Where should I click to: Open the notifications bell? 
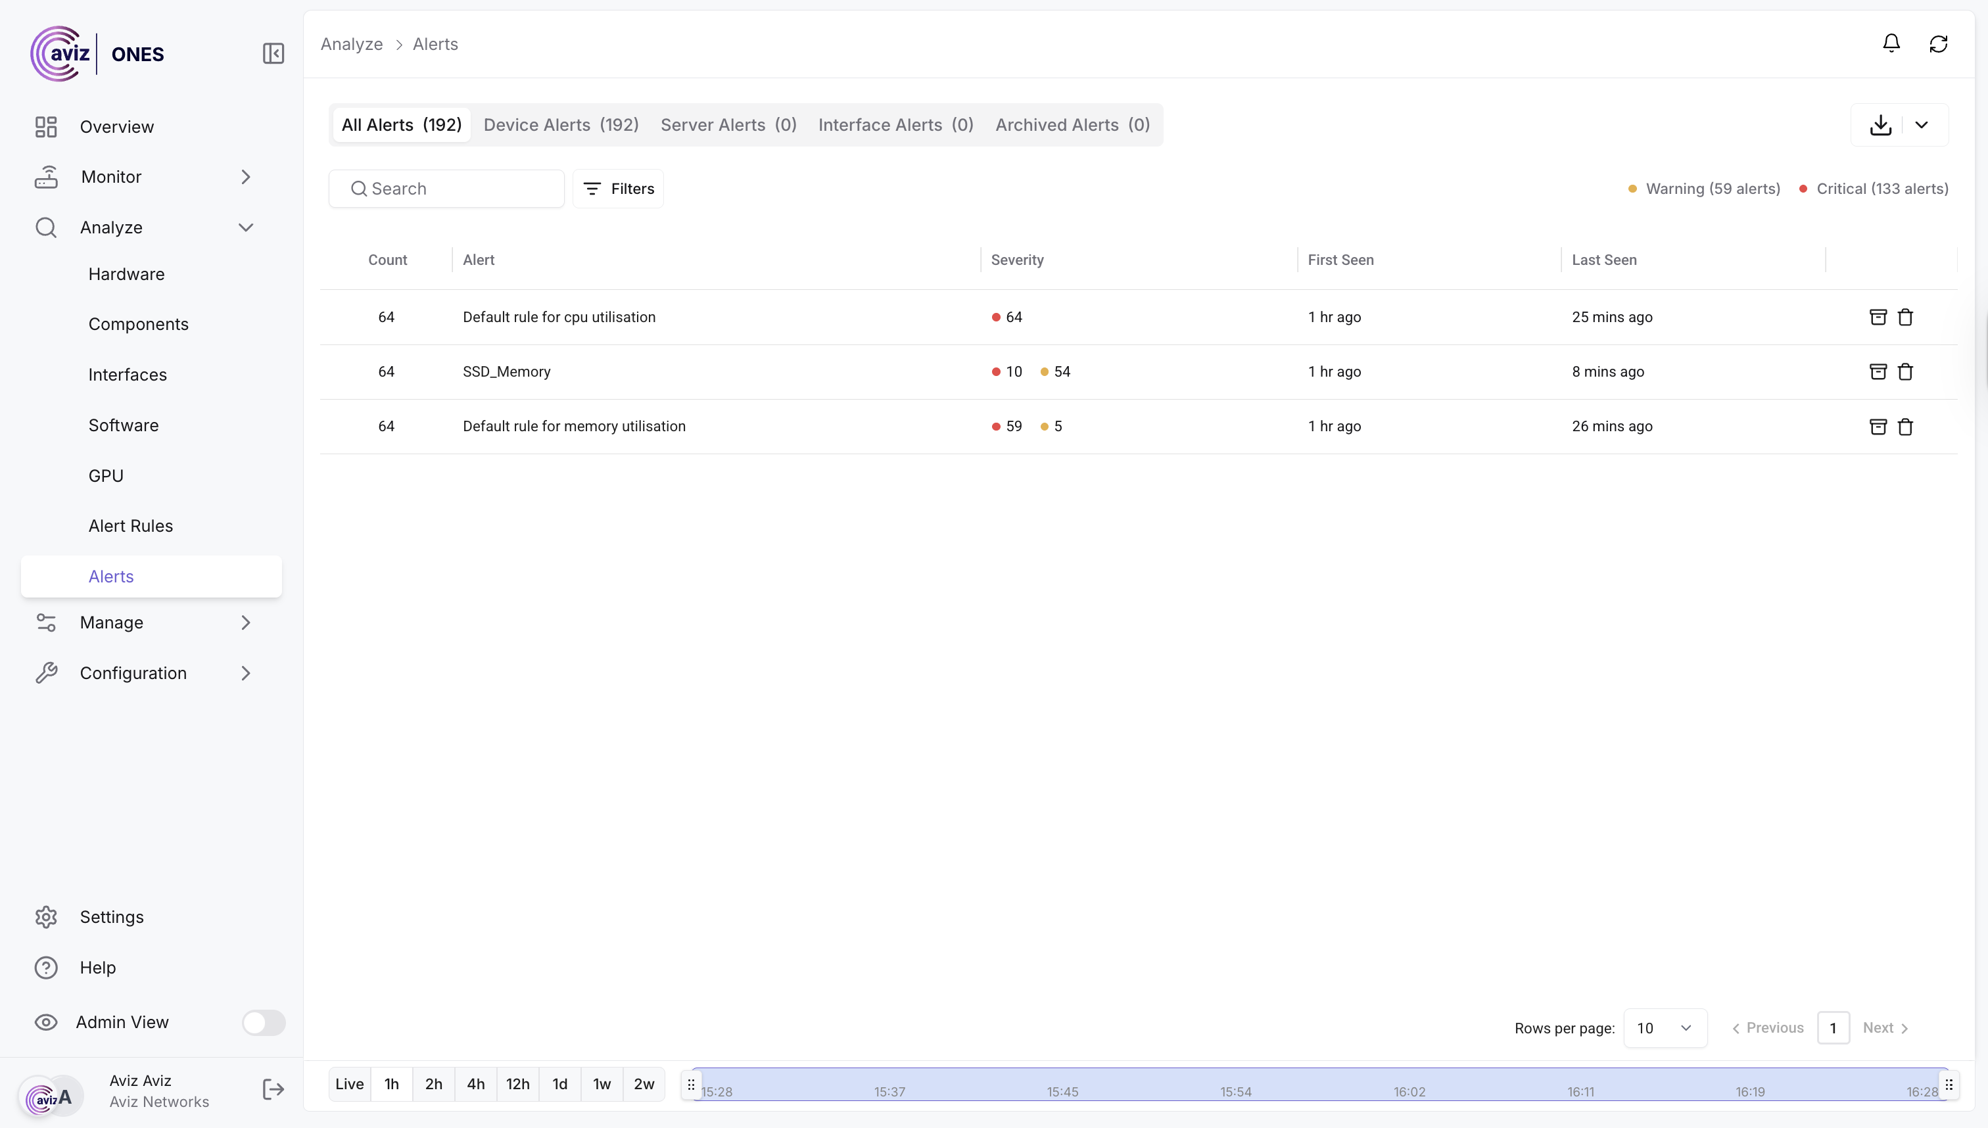1891,43
